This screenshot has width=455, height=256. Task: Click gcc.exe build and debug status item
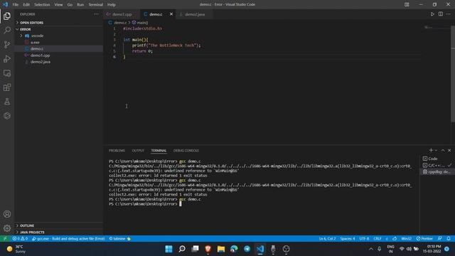click(x=68, y=239)
